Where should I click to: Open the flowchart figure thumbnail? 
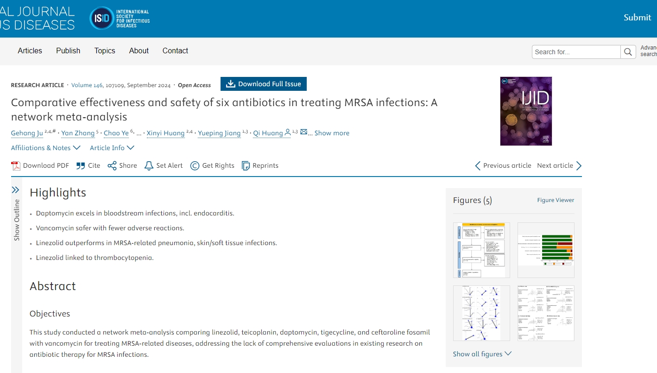(x=481, y=250)
